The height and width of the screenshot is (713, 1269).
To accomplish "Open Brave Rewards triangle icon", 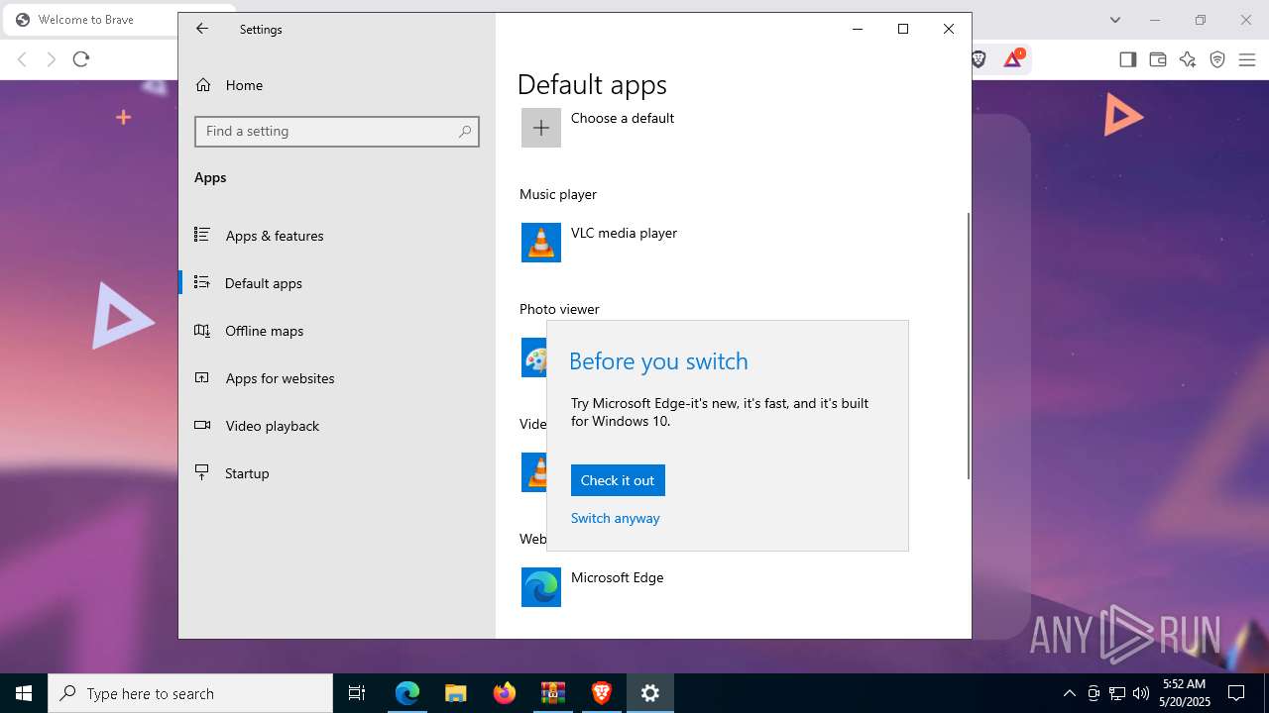I will pos(1013,59).
